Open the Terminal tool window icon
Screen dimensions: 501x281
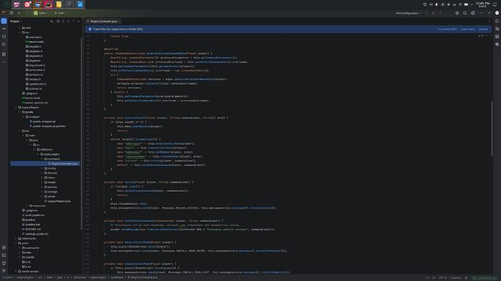4,255
